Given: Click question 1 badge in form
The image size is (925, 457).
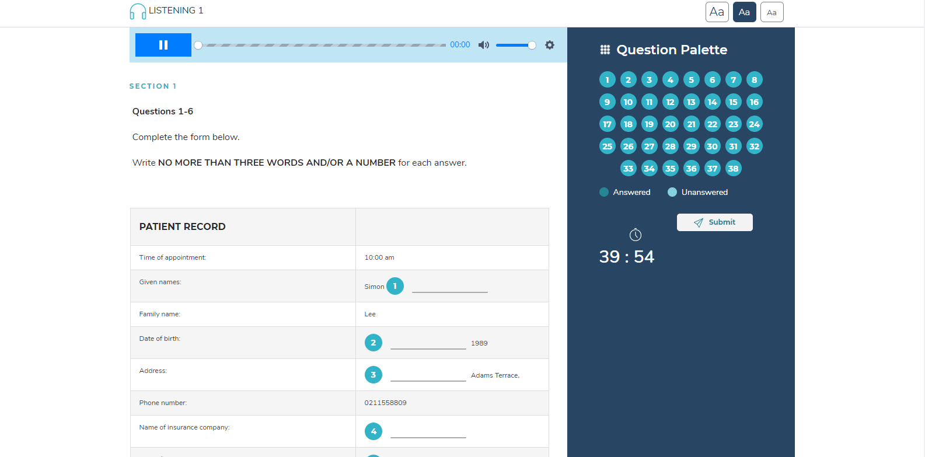Looking at the screenshot, I should tap(395, 286).
